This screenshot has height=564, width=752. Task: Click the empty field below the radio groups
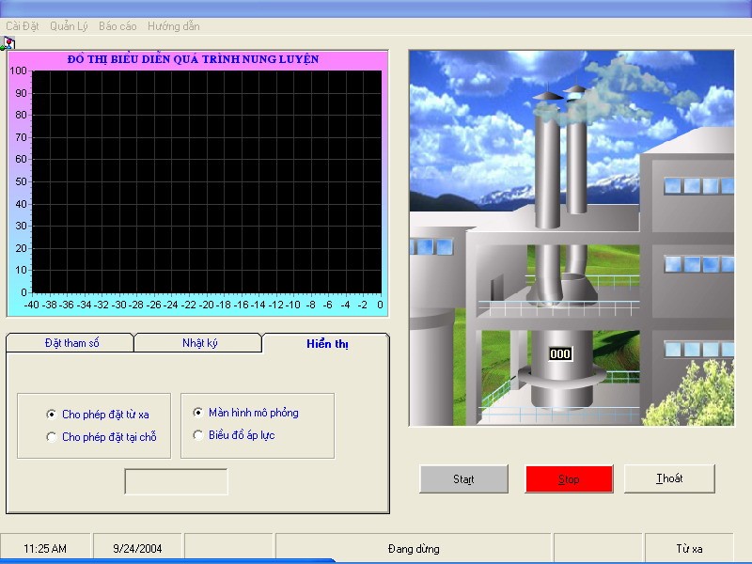pyautogui.click(x=176, y=481)
